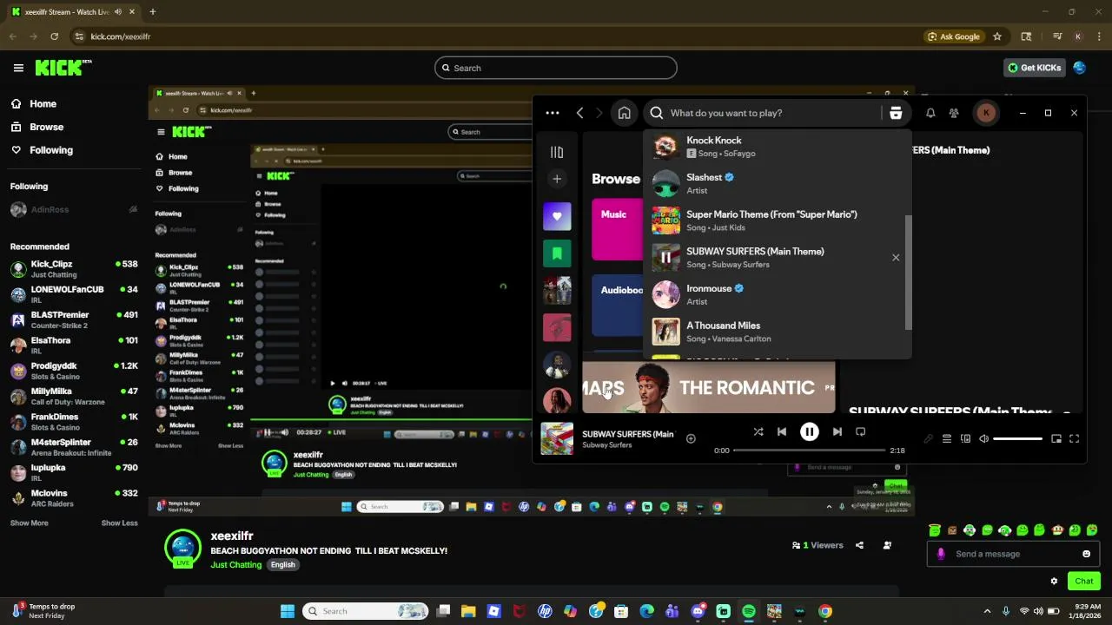Open Connect to a device in Spotify
1112x625 pixels.
965,439
